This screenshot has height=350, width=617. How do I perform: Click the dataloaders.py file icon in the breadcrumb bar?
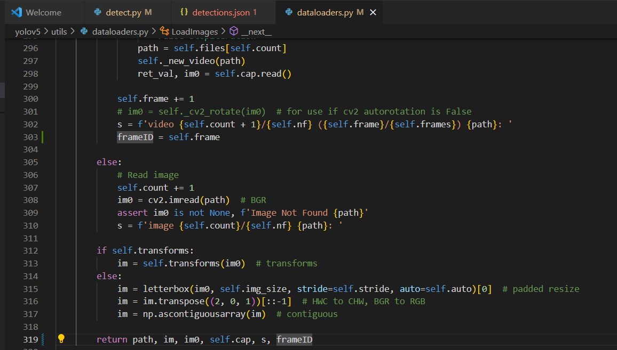84,31
